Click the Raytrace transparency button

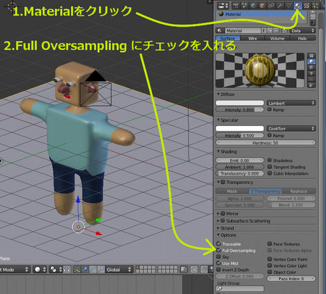[299, 191]
